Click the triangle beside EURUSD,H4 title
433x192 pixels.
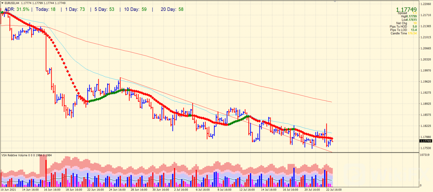click(2, 3)
